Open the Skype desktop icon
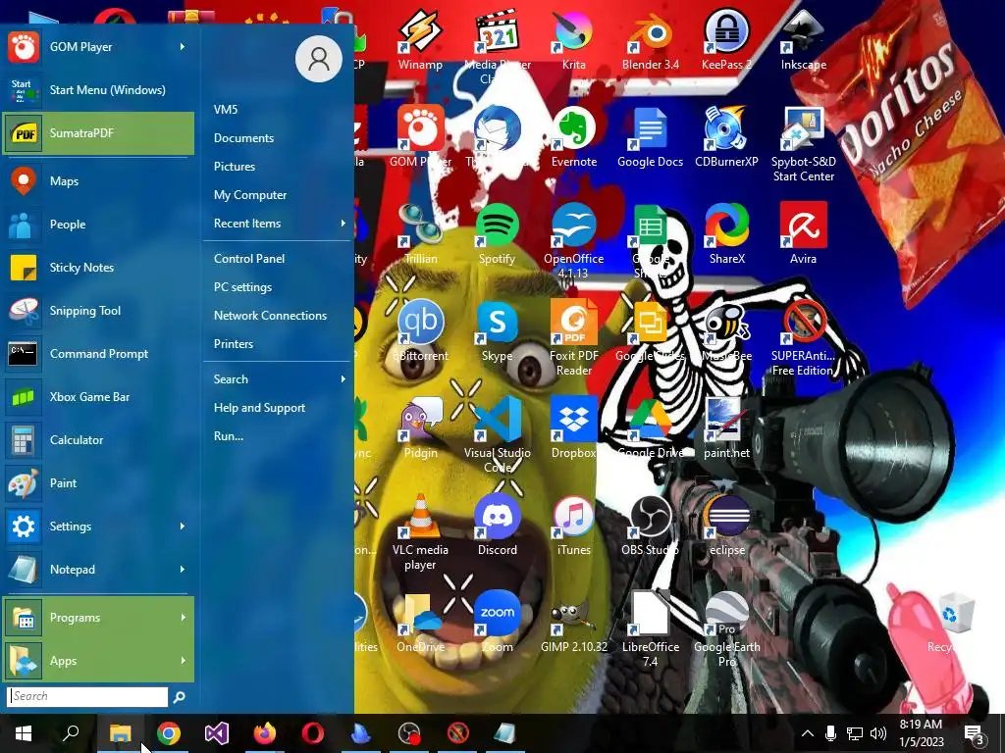Screen dimensions: 1005x753 tap(498, 331)
